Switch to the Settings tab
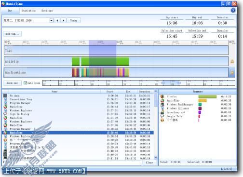This screenshot has width=243, height=177. click(47, 11)
